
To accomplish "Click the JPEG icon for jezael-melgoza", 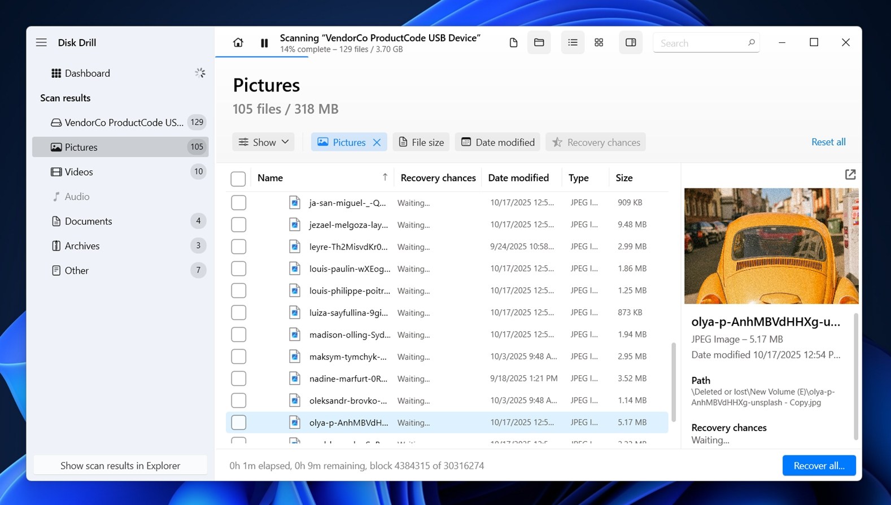I will 295,225.
